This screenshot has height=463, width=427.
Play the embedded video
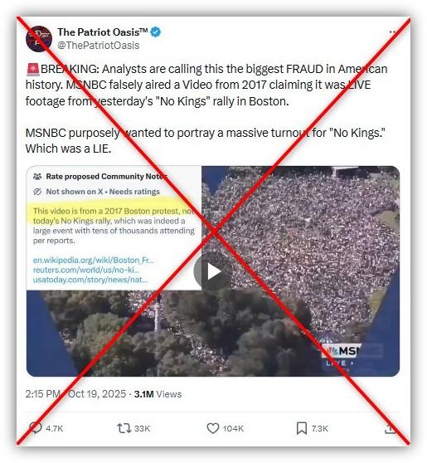click(x=212, y=271)
